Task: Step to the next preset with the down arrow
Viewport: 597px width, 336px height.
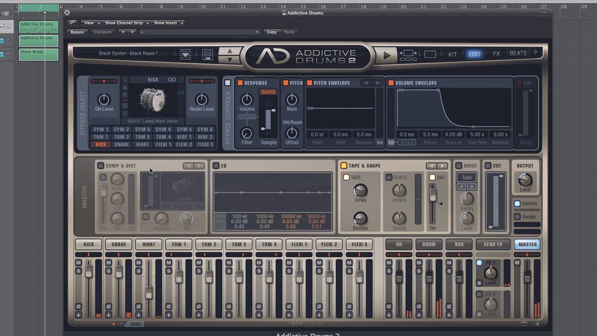Action: (230, 60)
